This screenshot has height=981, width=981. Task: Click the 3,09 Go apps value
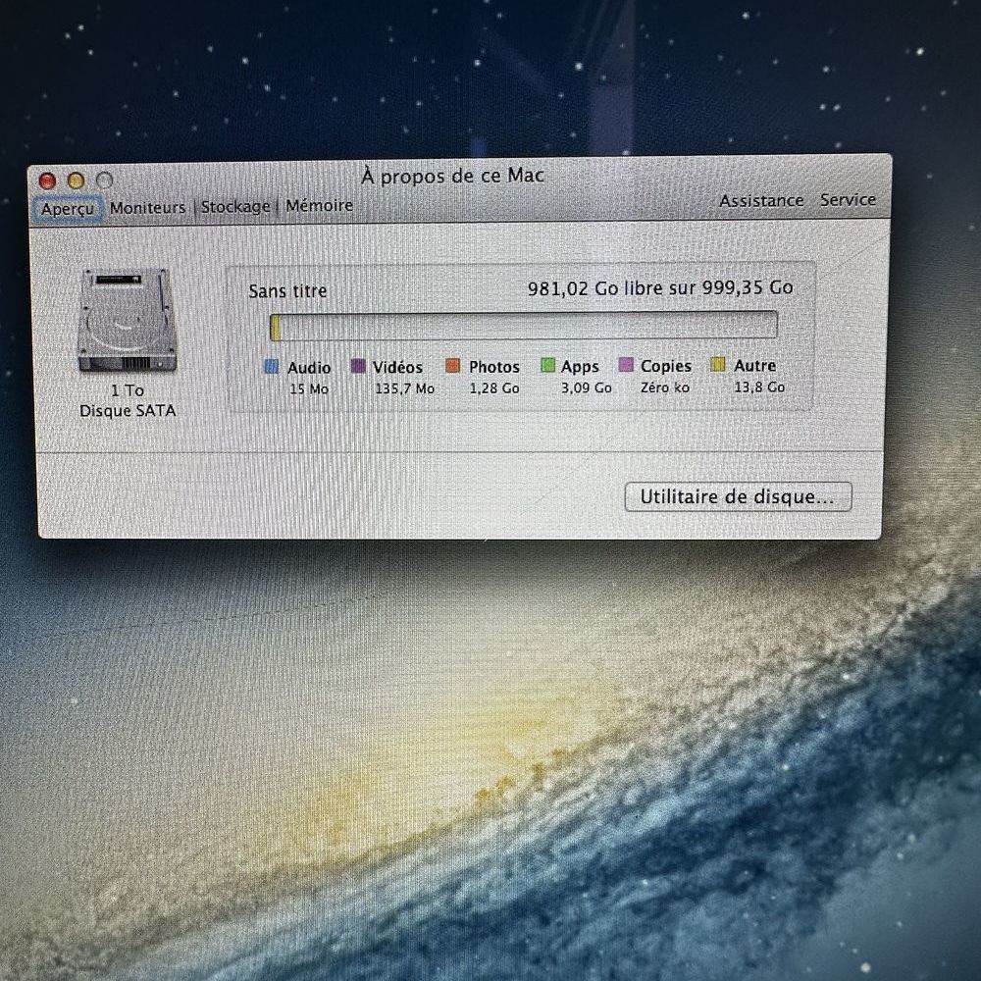[x=587, y=387]
